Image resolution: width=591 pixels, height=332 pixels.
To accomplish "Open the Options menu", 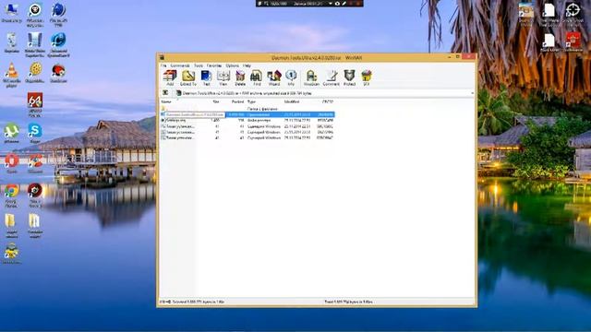I will click(232, 65).
